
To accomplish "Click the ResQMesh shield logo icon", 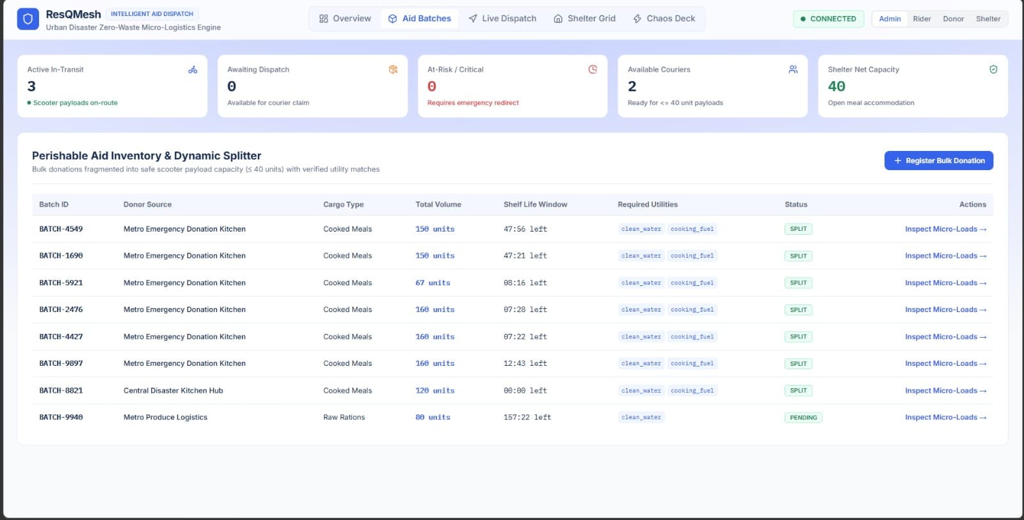I will click(x=28, y=19).
